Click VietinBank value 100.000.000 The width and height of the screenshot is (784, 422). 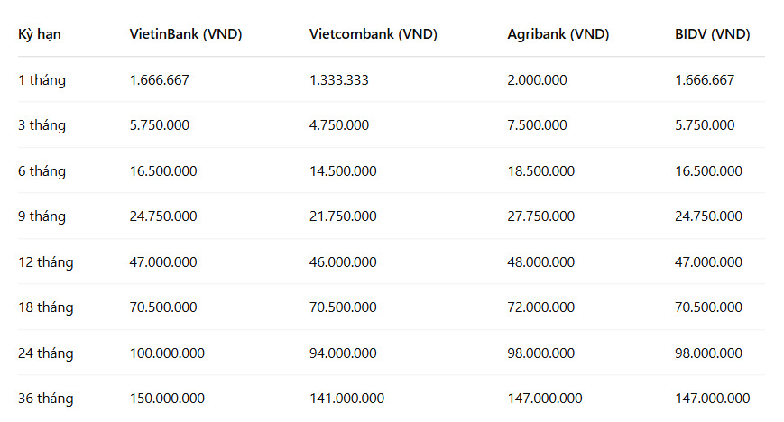(167, 353)
